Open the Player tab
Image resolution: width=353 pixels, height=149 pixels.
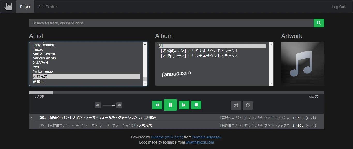click(x=25, y=7)
